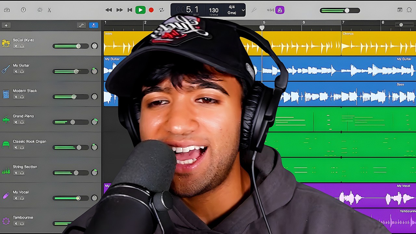Open the LCD display mode dropdown

click(x=243, y=10)
